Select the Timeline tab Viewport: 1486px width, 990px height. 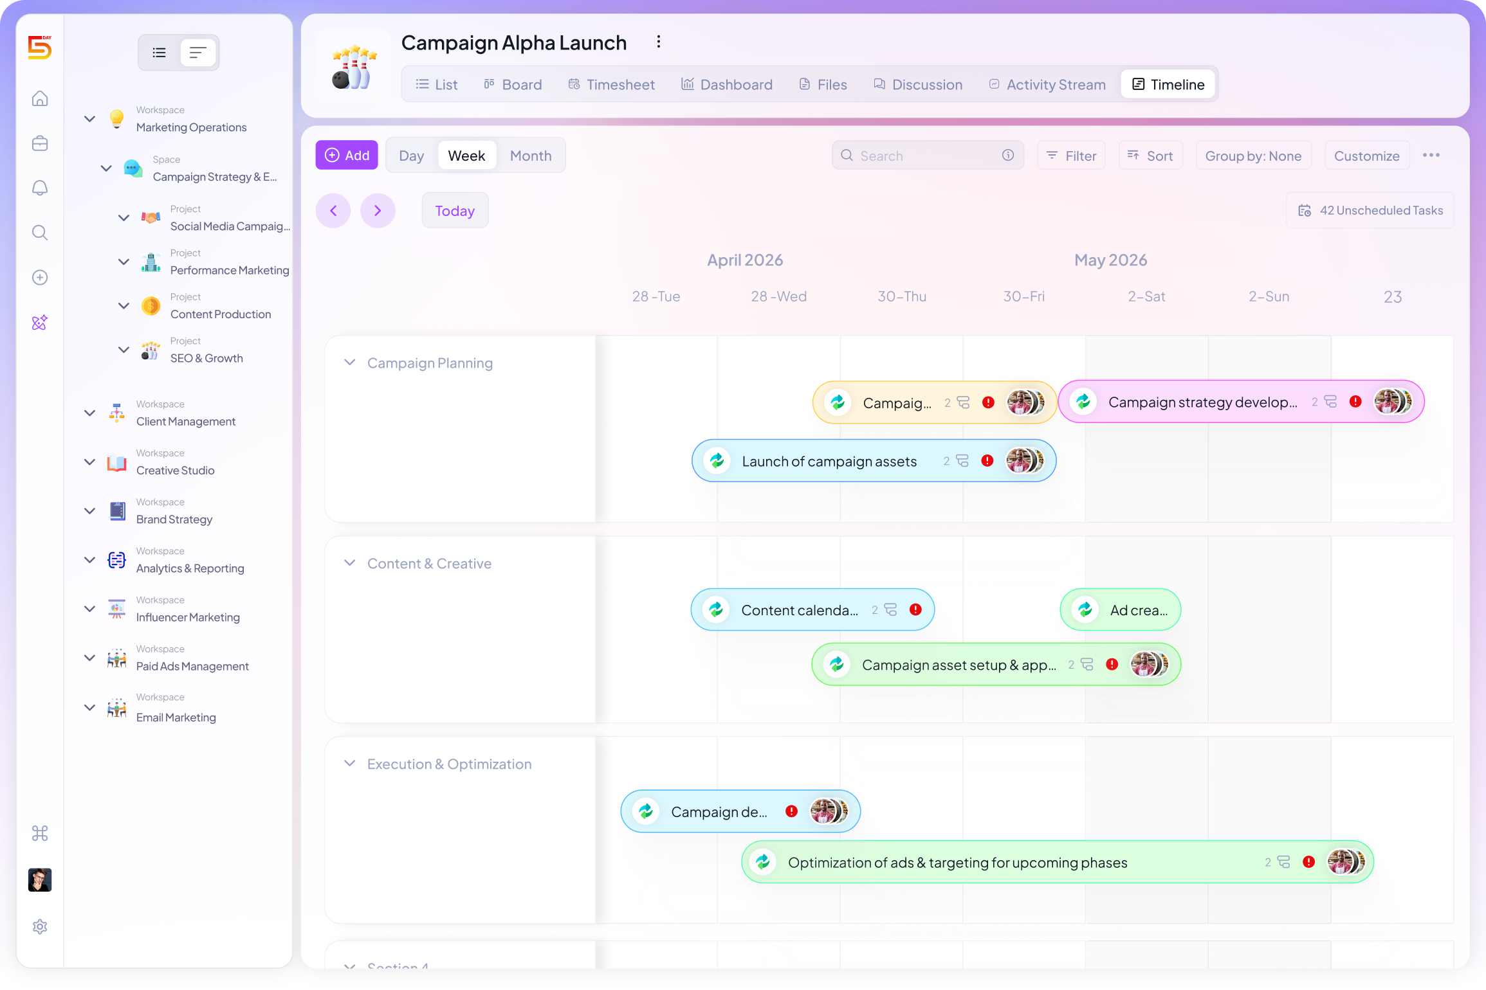pos(1168,84)
